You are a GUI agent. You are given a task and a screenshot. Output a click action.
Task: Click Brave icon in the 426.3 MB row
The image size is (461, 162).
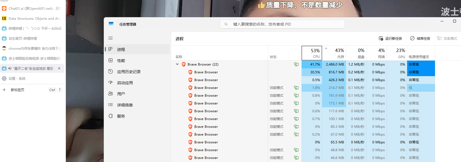point(190,80)
